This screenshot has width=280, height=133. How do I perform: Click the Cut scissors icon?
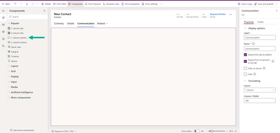[x=27, y=4]
